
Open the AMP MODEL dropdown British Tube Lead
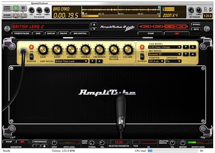tap(71, 61)
